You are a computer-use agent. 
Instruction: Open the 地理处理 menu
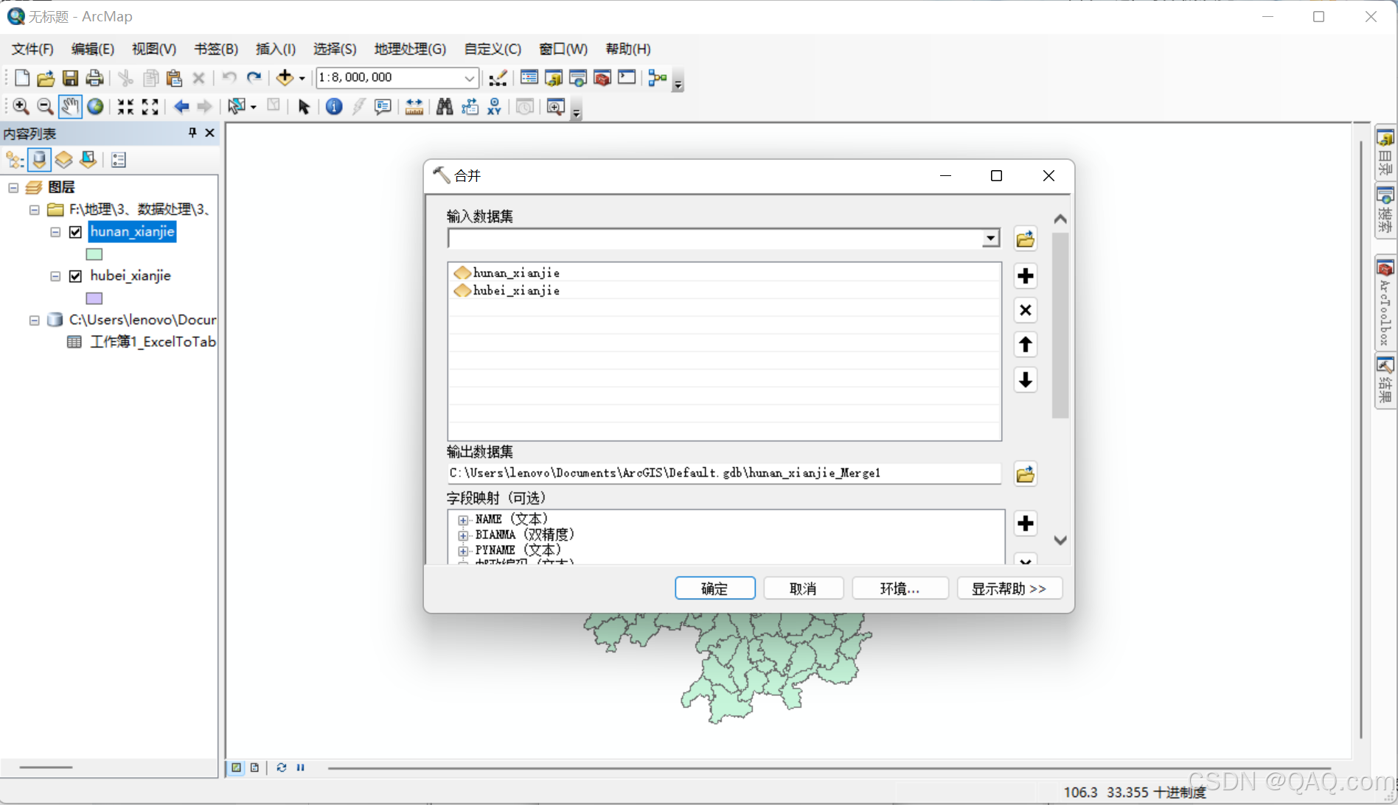pyautogui.click(x=410, y=49)
